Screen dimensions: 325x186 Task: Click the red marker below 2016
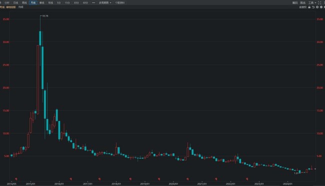coord(71,178)
